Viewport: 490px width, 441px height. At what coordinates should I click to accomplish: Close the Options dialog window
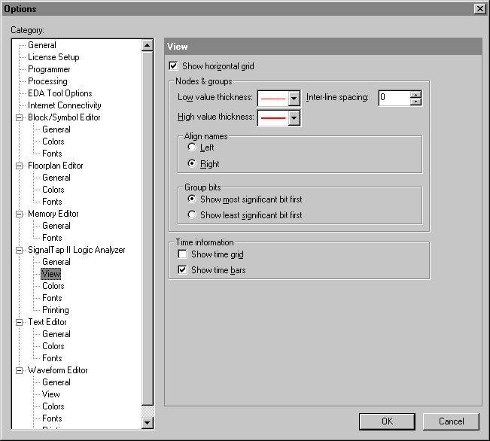[479, 8]
